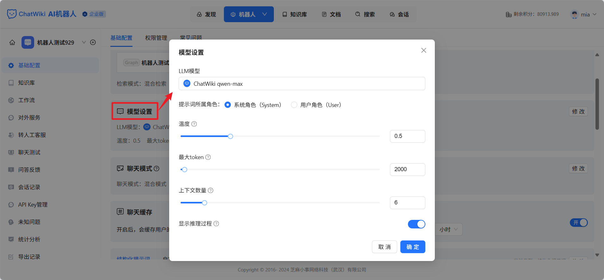
Task: Click the add robot plus icon
Action: (x=93, y=42)
